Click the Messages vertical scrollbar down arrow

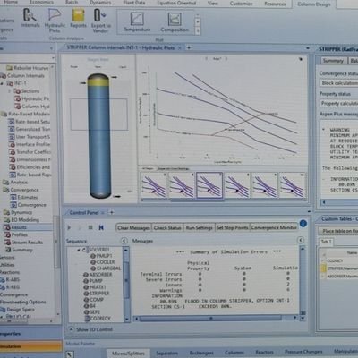(x=303, y=319)
